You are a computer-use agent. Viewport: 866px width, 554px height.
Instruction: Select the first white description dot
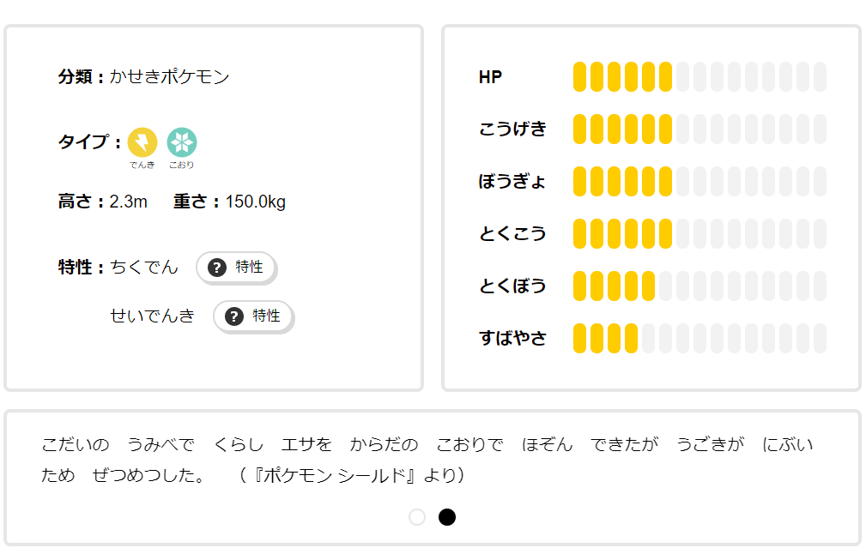(417, 517)
